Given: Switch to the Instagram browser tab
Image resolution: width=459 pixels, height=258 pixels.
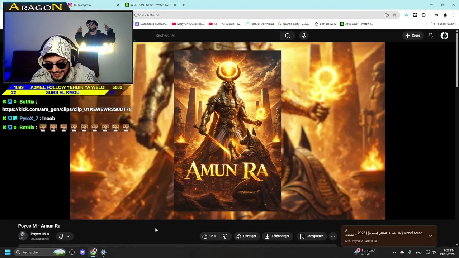Looking at the screenshot, I should click(94, 5).
